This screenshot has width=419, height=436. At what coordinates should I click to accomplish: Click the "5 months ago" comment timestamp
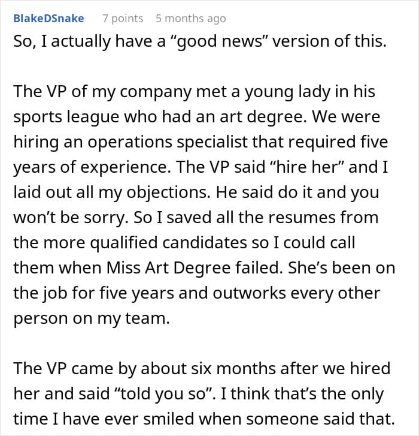pyautogui.click(x=190, y=19)
